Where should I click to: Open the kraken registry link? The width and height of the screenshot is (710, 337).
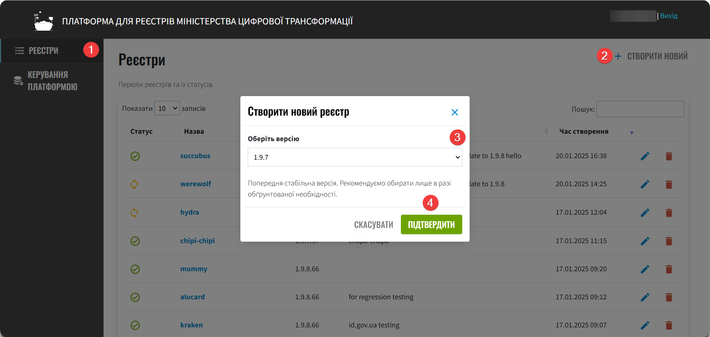tap(192, 325)
